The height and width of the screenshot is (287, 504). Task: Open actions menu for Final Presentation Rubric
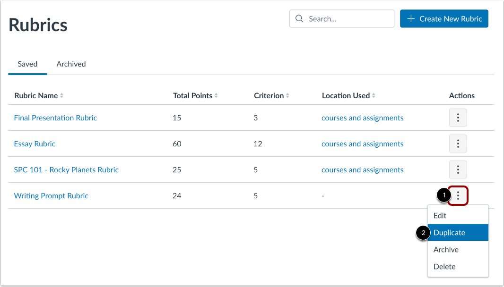pyautogui.click(x=458, y=118)
